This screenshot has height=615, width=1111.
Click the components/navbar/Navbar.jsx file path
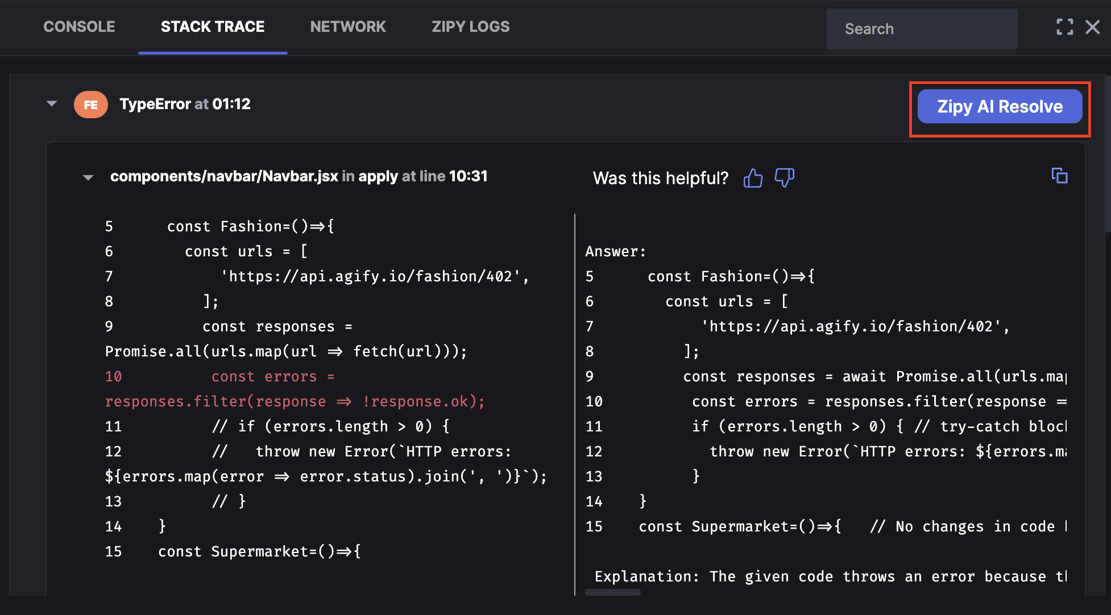pyautogui.click(x=224, y=176)
